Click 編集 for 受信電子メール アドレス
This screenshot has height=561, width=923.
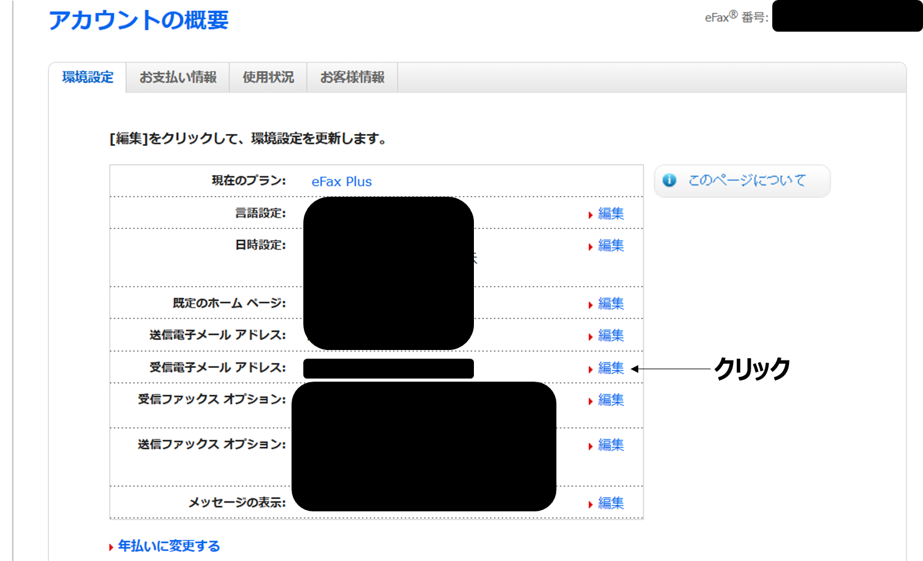pyautogui.click(x=610, y=368)
